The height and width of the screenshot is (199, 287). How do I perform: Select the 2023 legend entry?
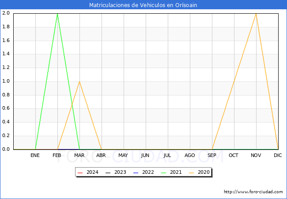coord(116,172)
